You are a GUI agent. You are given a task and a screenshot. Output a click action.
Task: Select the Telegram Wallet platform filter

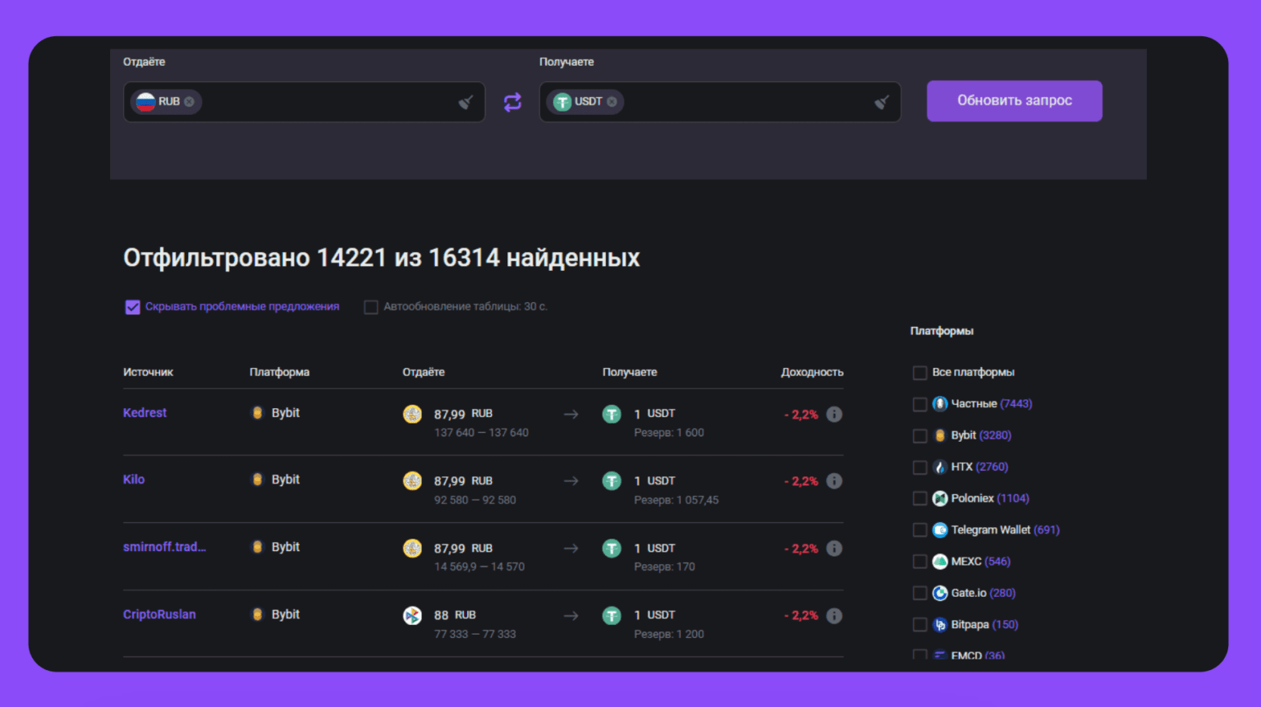(919, 530)
